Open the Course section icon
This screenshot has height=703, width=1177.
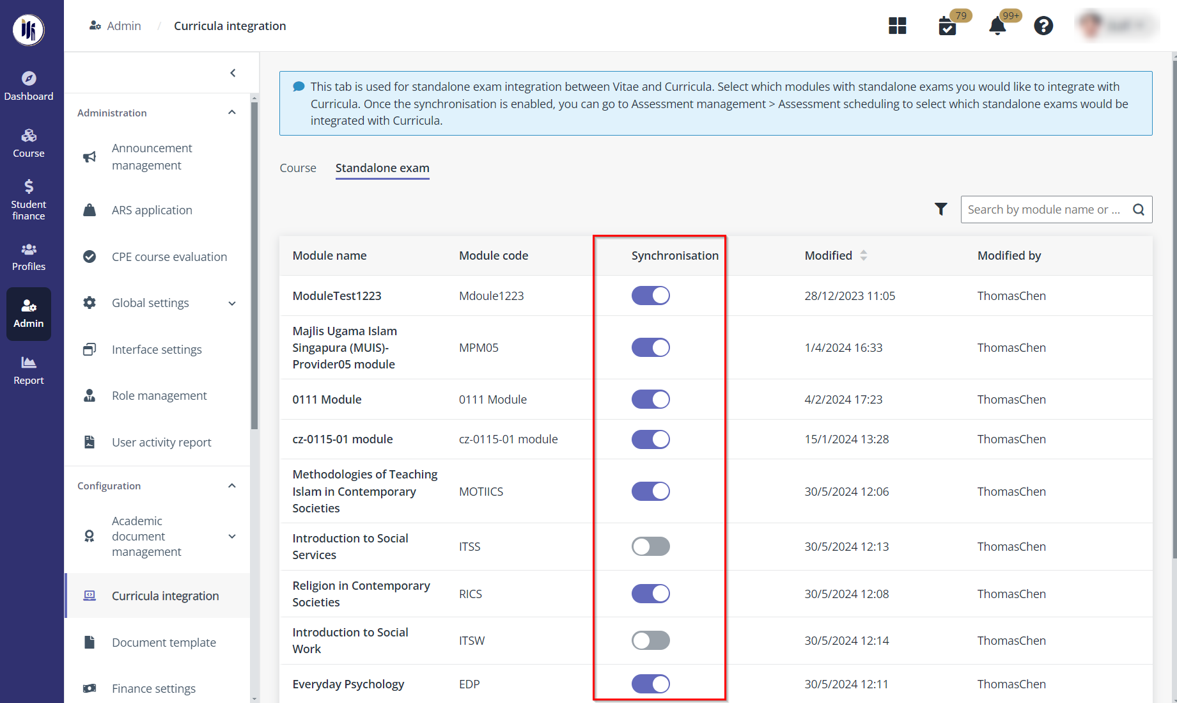tap(29, 135)
